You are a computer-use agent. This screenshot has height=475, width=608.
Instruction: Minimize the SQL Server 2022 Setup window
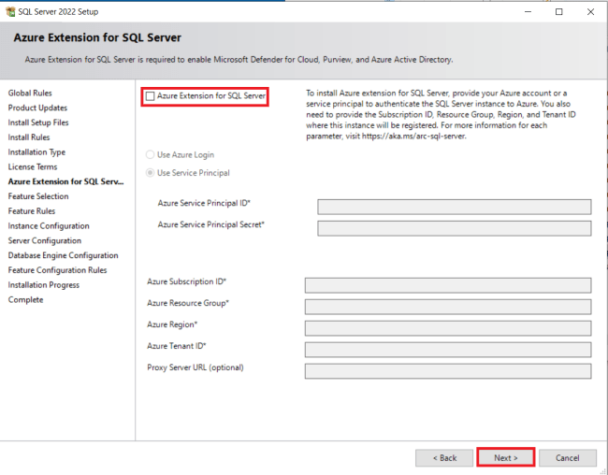click(x=528, y=11)
